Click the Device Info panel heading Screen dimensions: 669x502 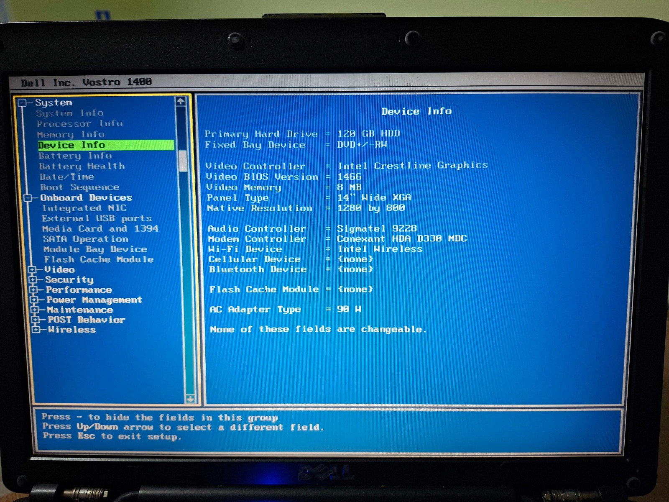pos(416,112)
